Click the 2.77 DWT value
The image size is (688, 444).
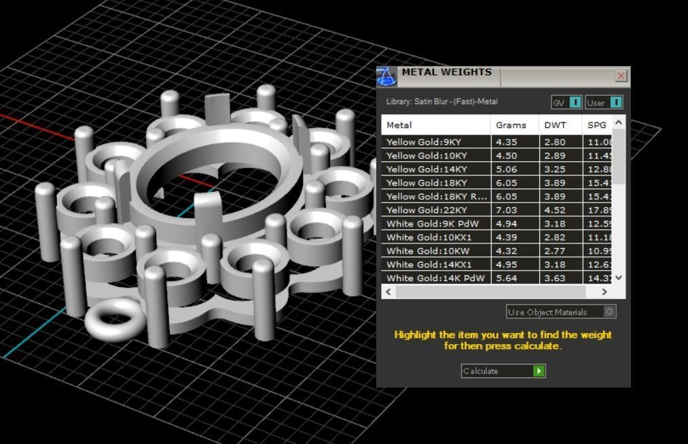click(x=555, y=251)
